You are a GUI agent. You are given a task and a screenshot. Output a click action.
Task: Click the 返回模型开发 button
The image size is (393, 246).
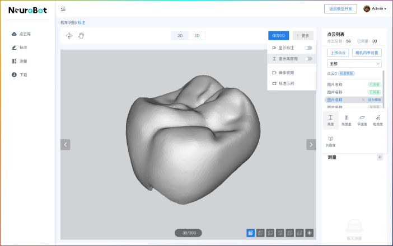(x=340, y=9)
